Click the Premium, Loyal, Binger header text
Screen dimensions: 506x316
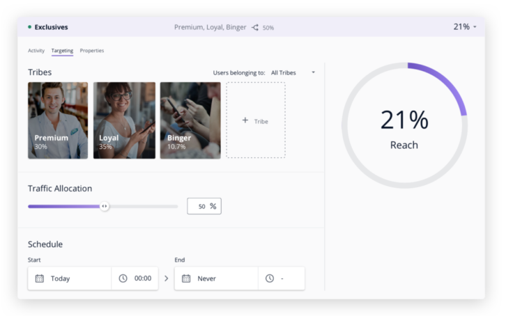(210, 27)
